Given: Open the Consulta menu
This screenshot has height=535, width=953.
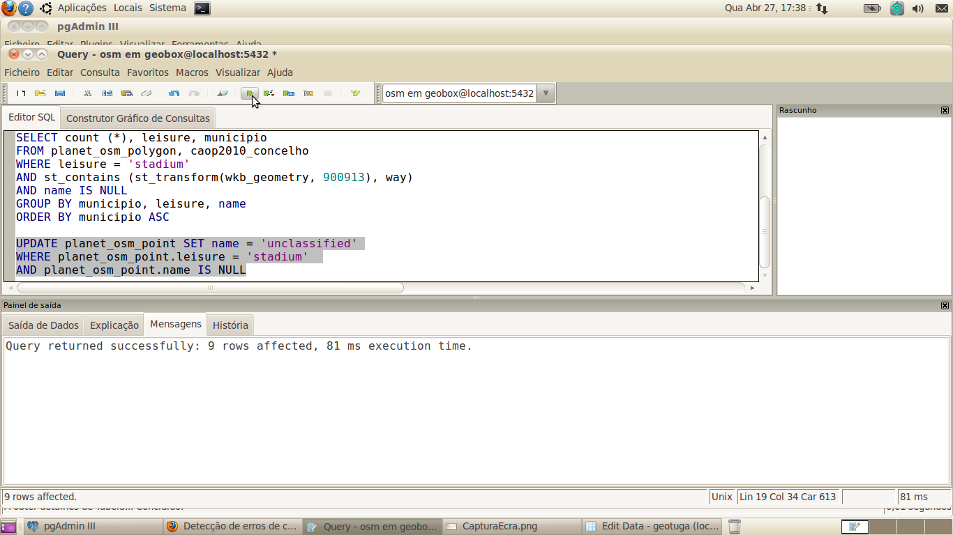Looking at the screenshot, I should click(100, 72).
